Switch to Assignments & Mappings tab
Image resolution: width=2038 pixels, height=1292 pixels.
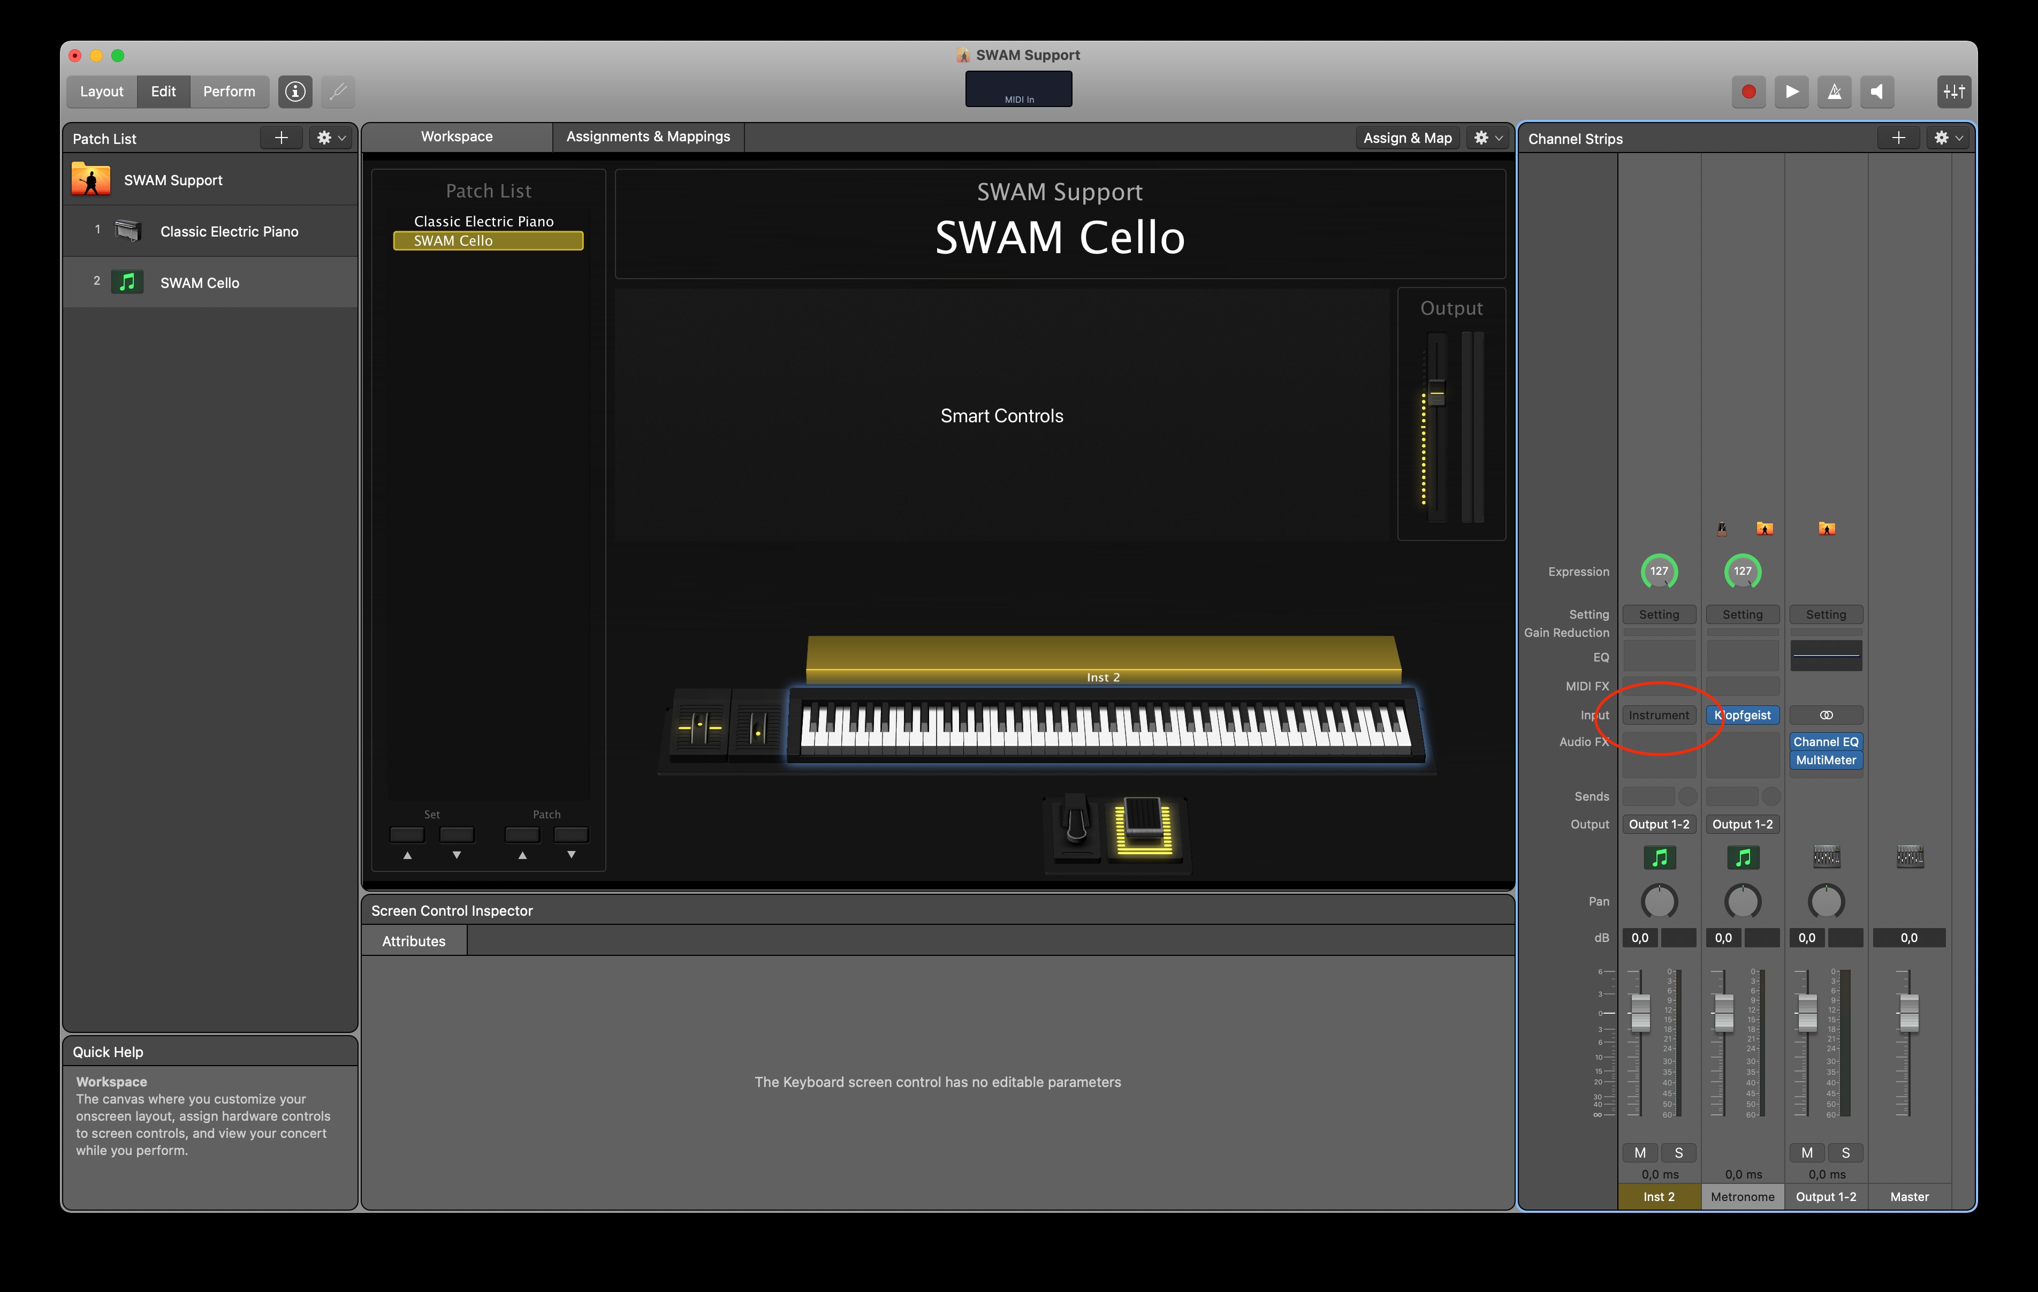(648, 136)
